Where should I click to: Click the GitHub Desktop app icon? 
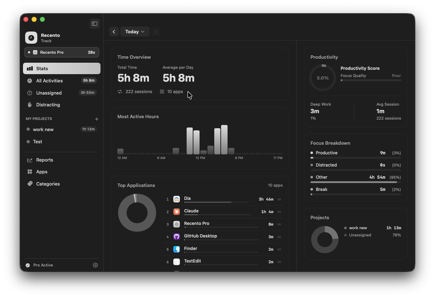click(x=177, y=237)
